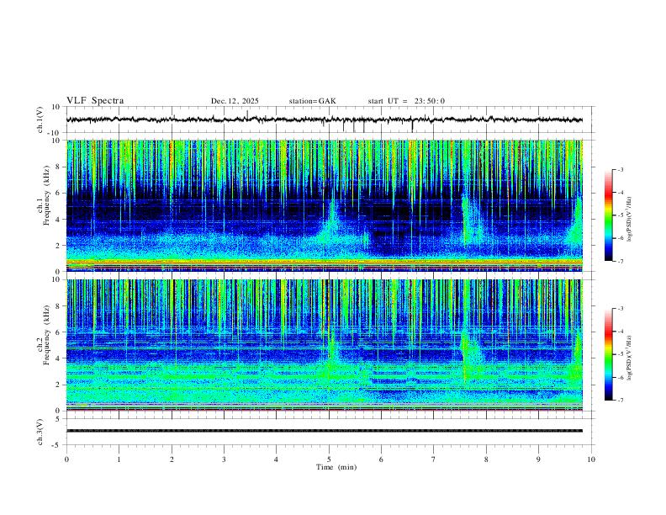Click the date 'Dec. 12, 2025'

235,101
